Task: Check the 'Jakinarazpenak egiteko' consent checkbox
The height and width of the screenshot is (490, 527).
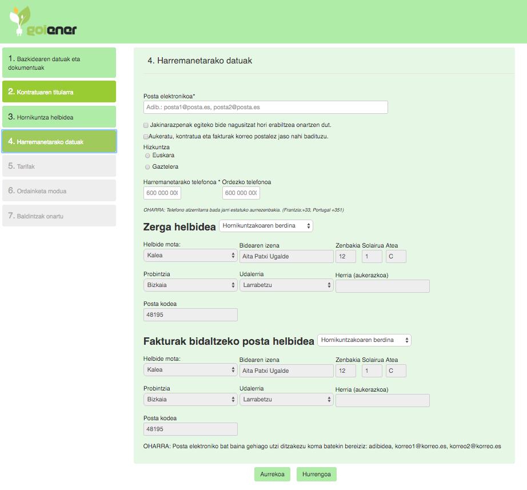Action: (146, 125)
